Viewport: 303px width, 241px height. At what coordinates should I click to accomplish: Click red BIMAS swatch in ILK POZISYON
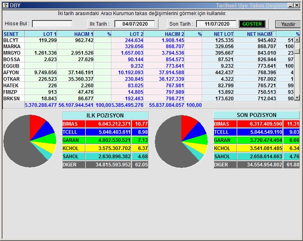[74, 124]
